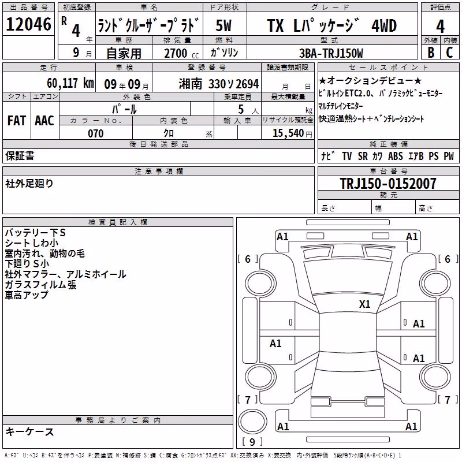462x462 pixels.
Task: Select the car name ランドクルーザープラド
Action: pos(149,25)
